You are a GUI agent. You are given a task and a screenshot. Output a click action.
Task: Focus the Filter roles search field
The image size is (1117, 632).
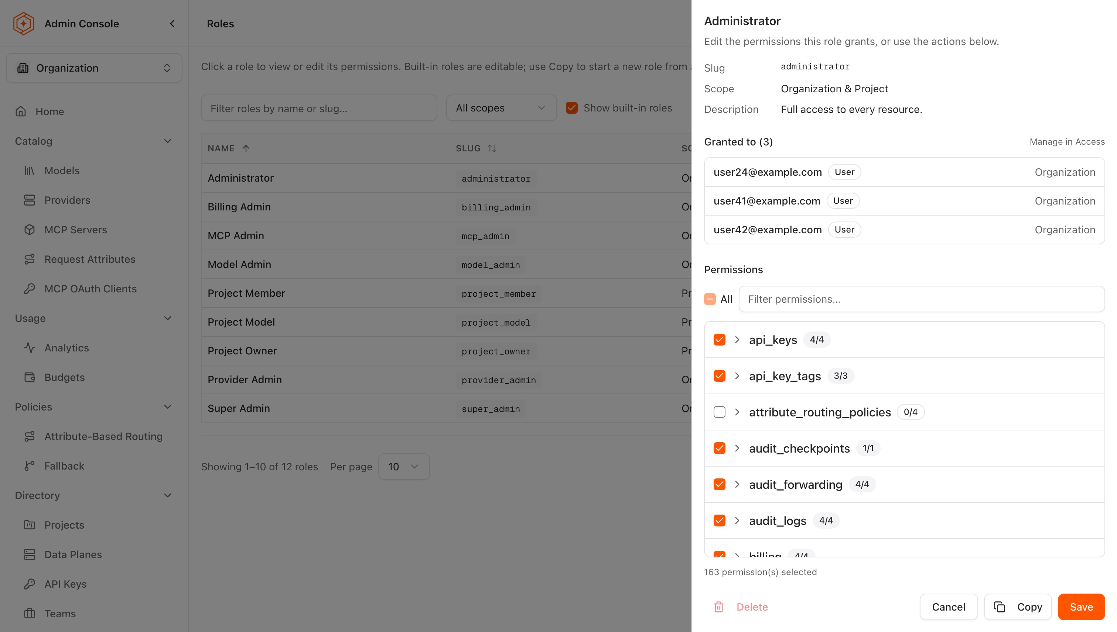point(319,108)
